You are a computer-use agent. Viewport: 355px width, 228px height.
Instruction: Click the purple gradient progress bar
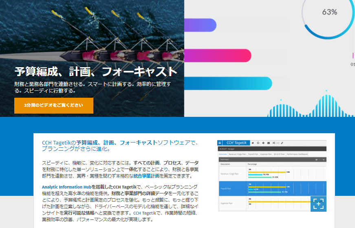point(201,25)
